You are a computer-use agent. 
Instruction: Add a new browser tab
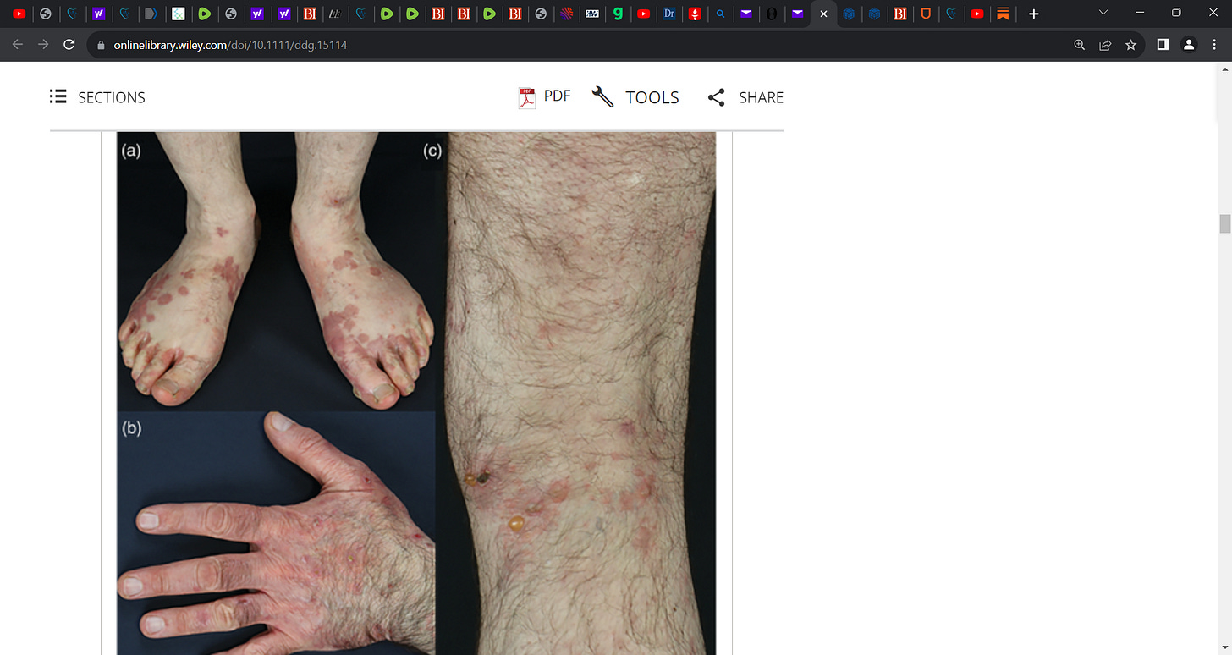tap(1033, 14)
